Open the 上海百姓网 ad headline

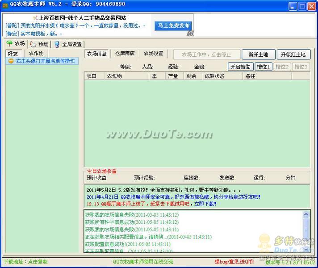(82, 18)
